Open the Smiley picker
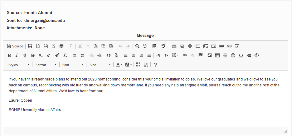292x136 pixels. 233,55
